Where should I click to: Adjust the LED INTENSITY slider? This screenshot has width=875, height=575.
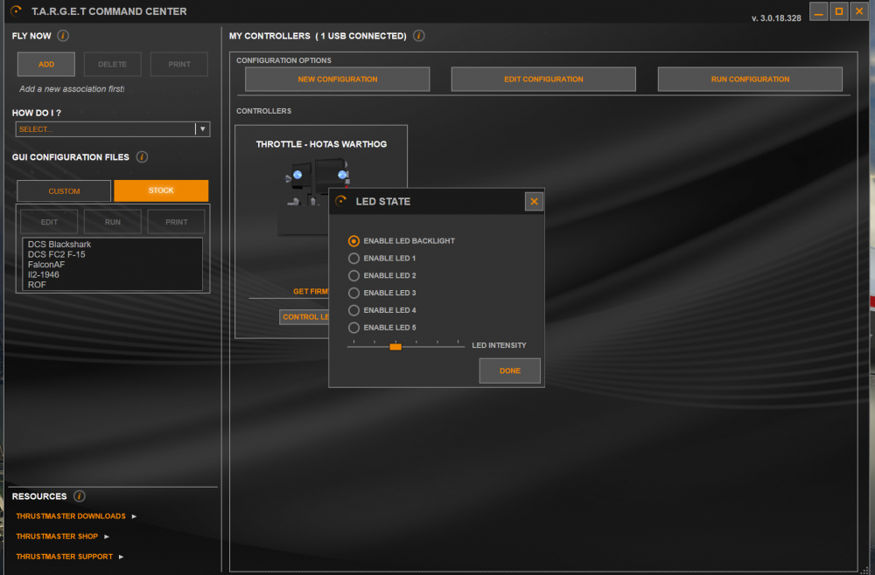coord(395,346)
